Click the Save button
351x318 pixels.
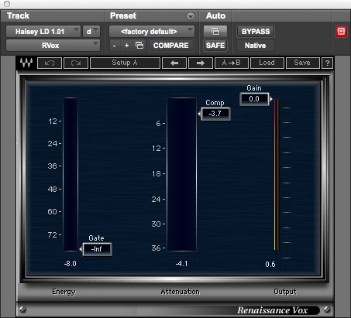click(x=303, y=63)
